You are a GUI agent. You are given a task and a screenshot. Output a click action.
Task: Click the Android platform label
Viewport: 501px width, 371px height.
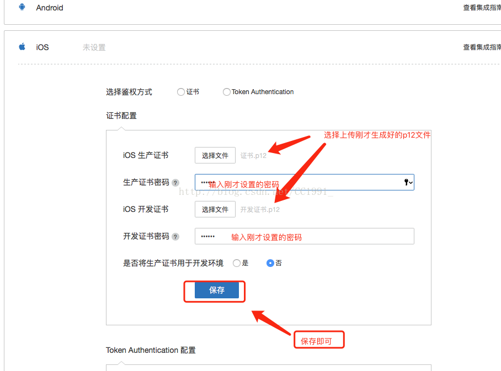click(50, 8)
